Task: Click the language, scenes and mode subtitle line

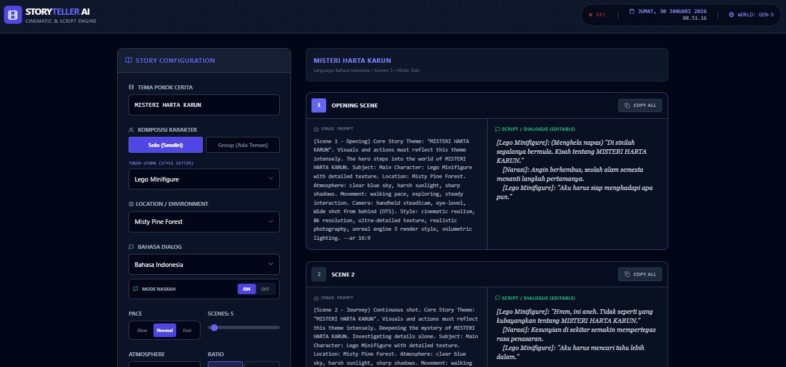Action: tap(366, 71)
